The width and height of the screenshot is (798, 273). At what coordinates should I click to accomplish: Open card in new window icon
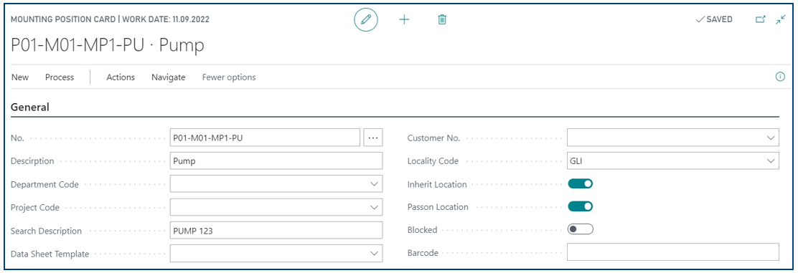pyautogui.click(x=761, y=20)
